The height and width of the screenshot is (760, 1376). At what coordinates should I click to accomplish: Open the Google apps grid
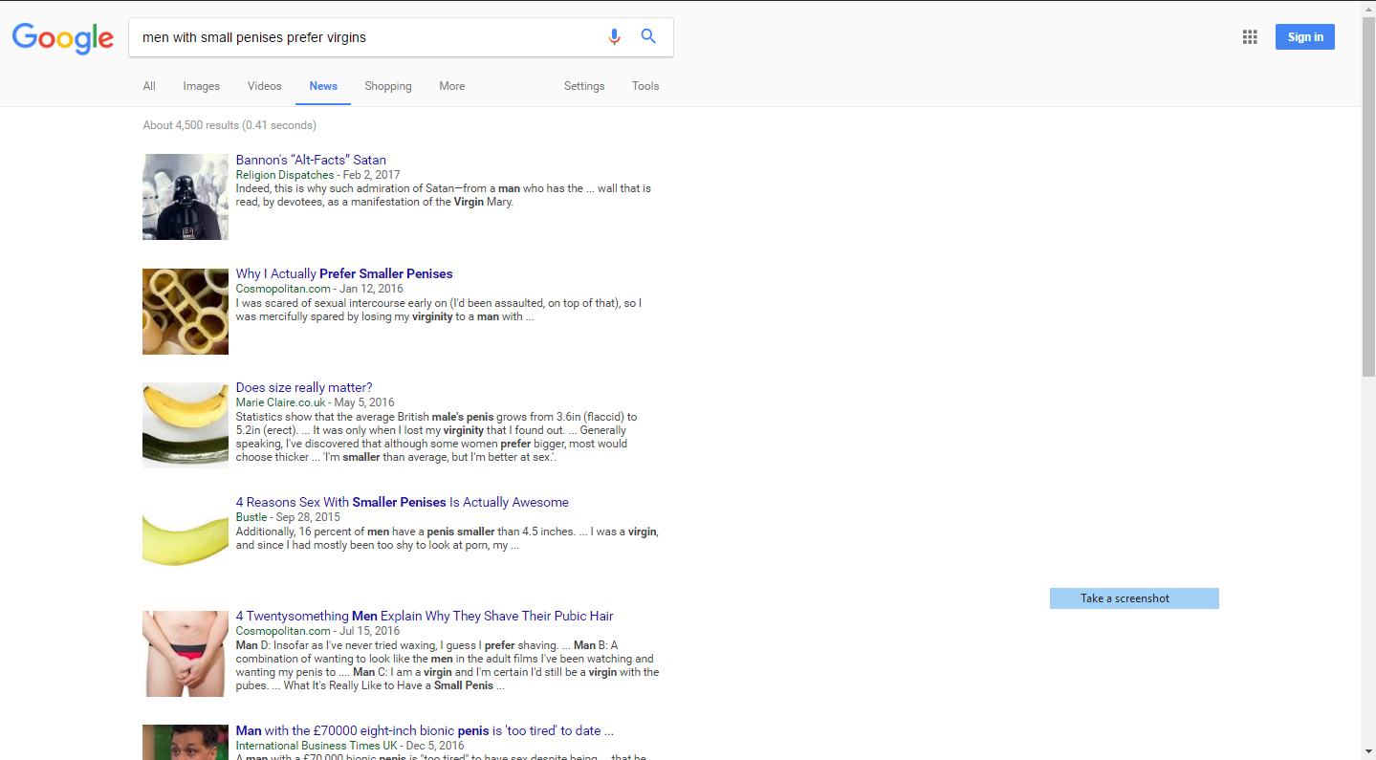pos(1250,37)
